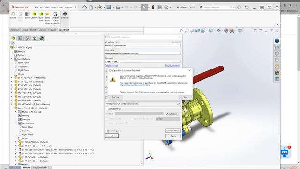Click the Options gear in the title bar
Image resolution: width=300 pixels, height=169 pixels.
(166, 8)
